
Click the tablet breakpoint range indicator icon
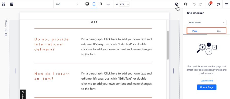pyautogui.click(x=6, y=35)
